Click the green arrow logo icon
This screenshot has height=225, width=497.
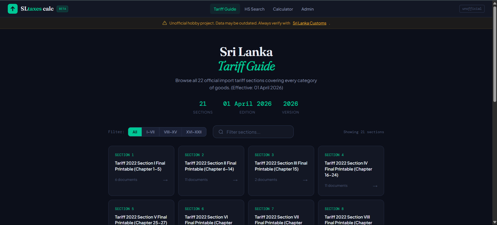13,9
